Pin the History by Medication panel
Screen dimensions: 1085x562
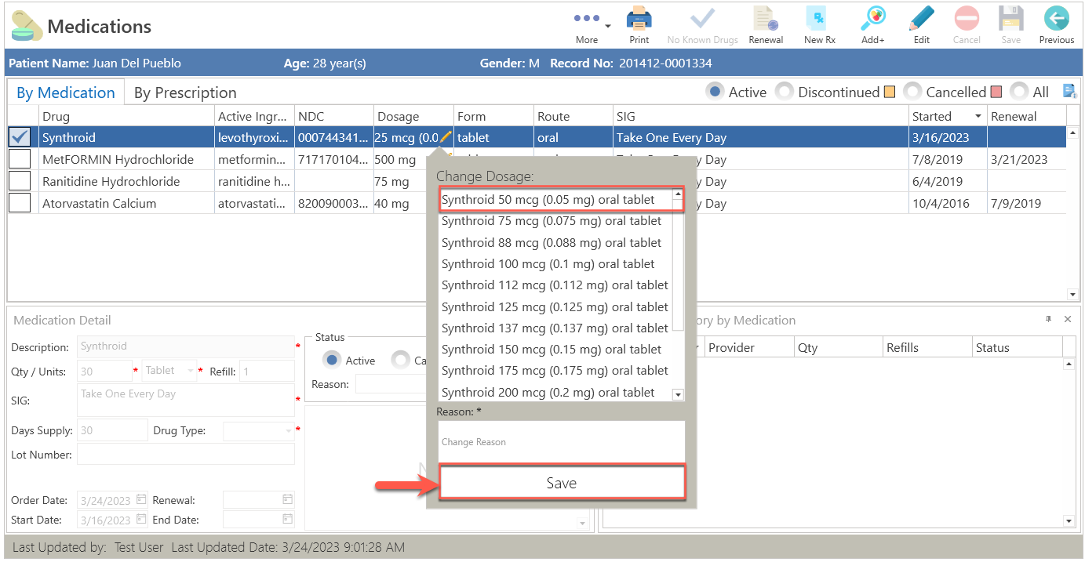click(1049, 319)
